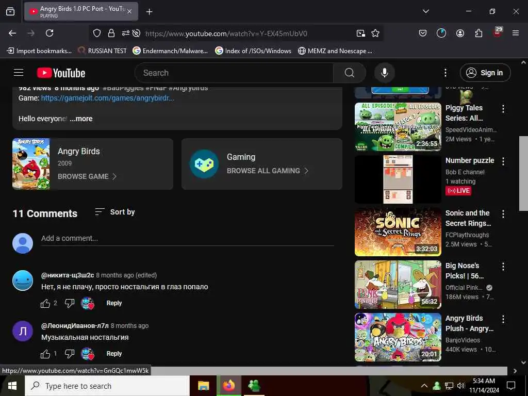The height and width of the screenshot is (396, 528).
Task: Open the YouTube guide hamburger menu
Action: tap(19, 72)
